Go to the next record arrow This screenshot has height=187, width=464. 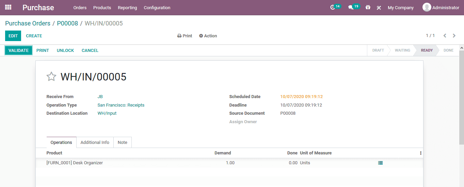click(x=454, y=36)
